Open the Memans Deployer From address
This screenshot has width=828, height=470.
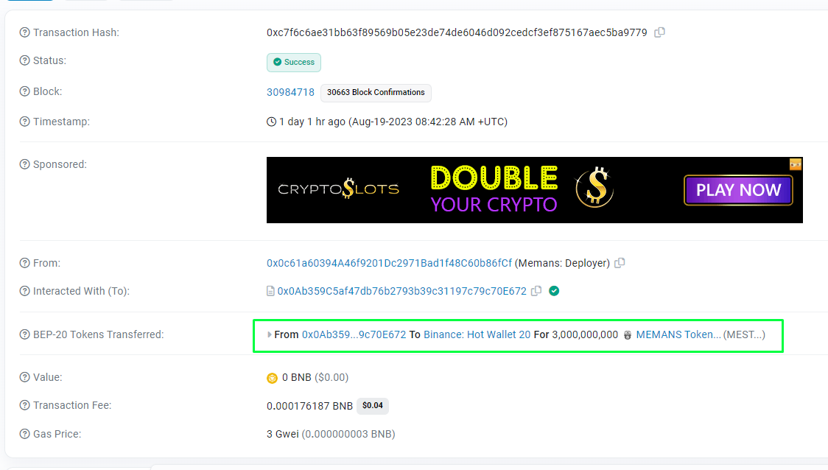389,263
